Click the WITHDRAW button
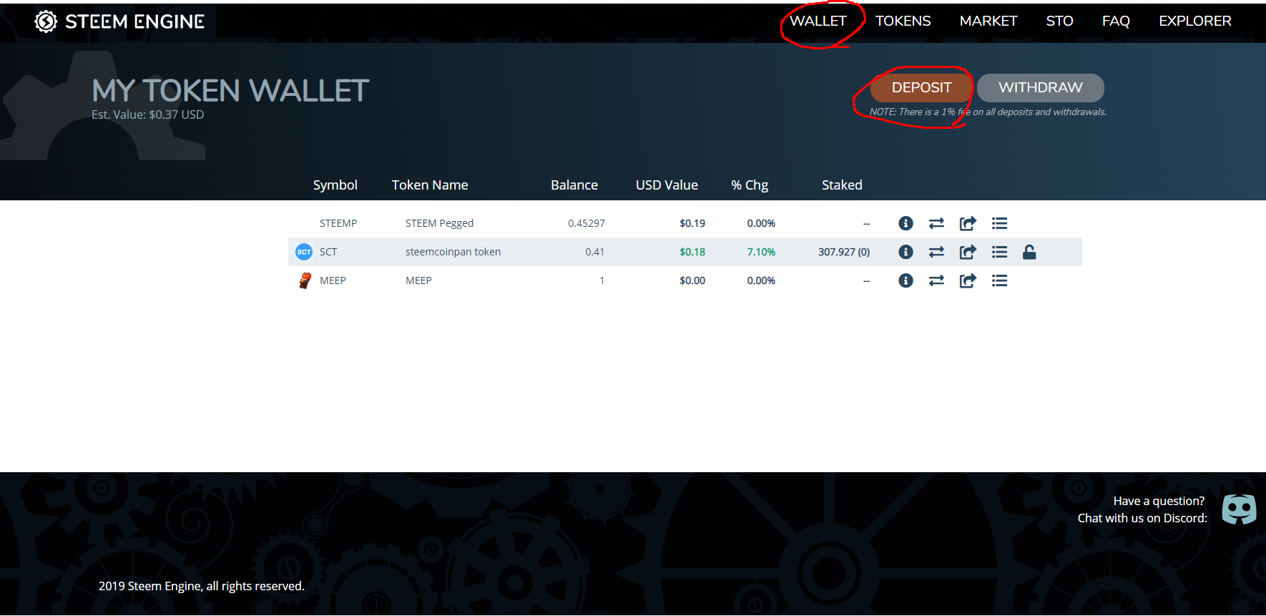This screenshot has height=616, width=1266. click(x=1041, y=87)
